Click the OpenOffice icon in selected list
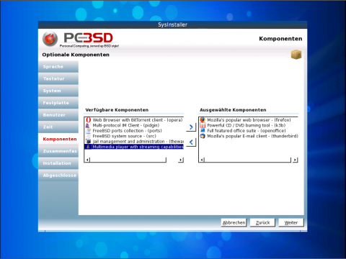Image resolution: width=346 pixels, height=259 pixels. (203, 131)
